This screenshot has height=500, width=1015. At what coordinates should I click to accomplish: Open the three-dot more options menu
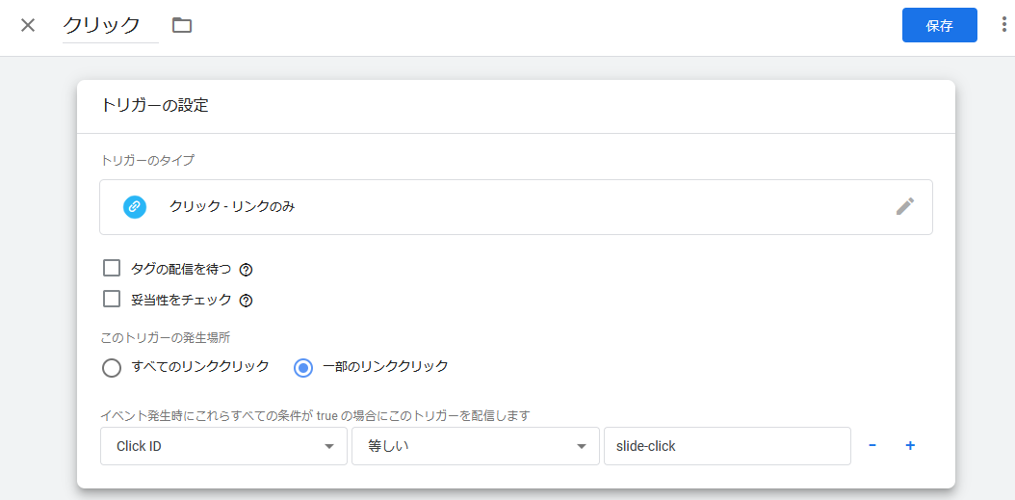[1003, 25]
